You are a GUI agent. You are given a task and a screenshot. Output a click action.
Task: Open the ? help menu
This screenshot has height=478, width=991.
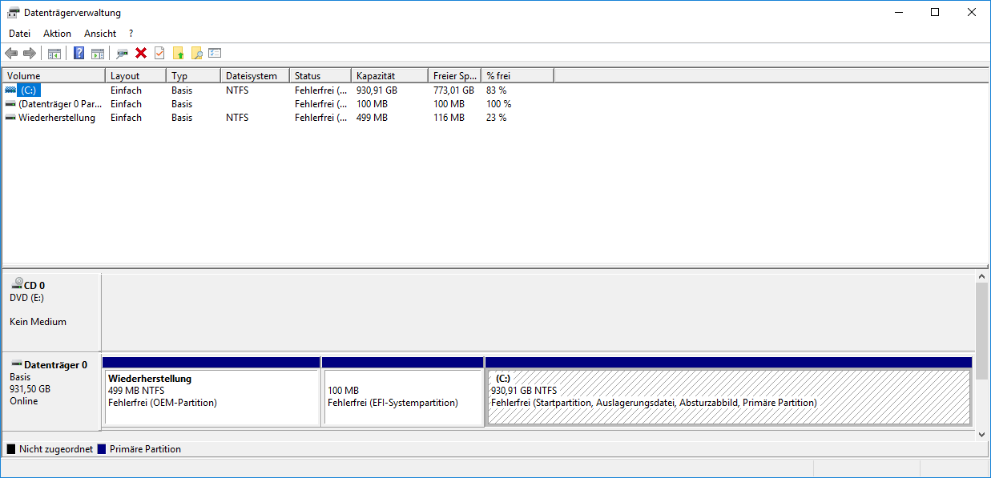pos(131,34)
